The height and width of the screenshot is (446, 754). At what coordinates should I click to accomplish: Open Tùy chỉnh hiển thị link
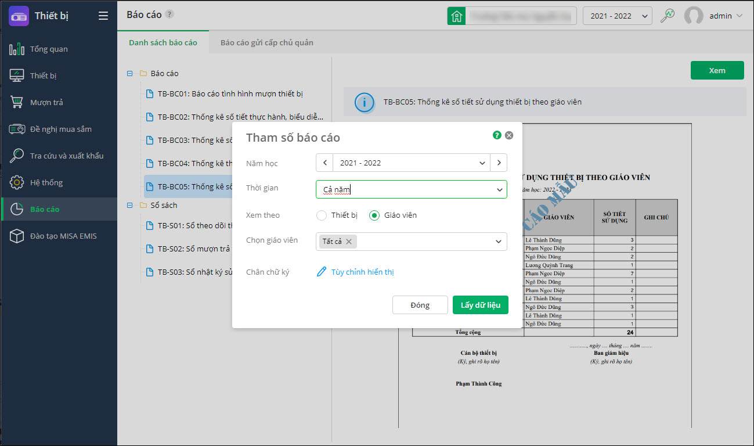pos(363,272)
